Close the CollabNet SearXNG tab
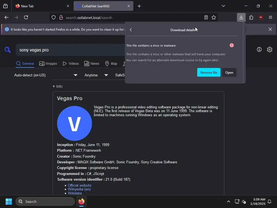Screen dimensions: 277x208 coord(129,6)
